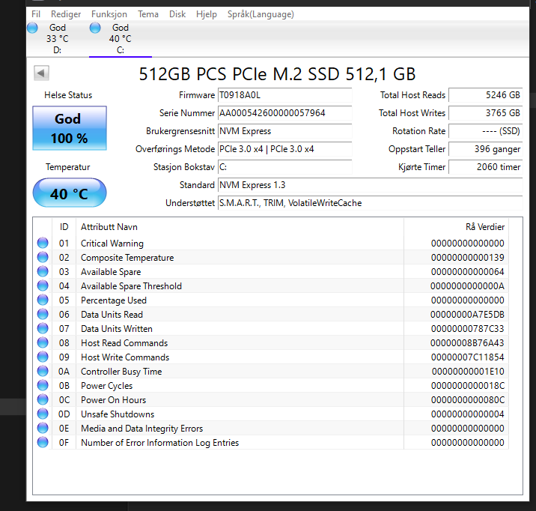This screenshot has height=511, width=536.
Task: Click the Oppstart Teller value 396 ganger
Action: tap(485, 149)
